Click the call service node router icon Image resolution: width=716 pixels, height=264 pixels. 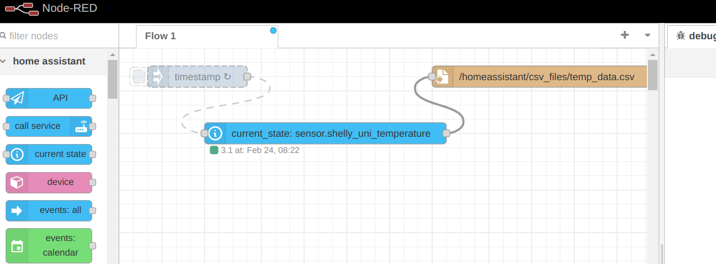tap(81, 127)
